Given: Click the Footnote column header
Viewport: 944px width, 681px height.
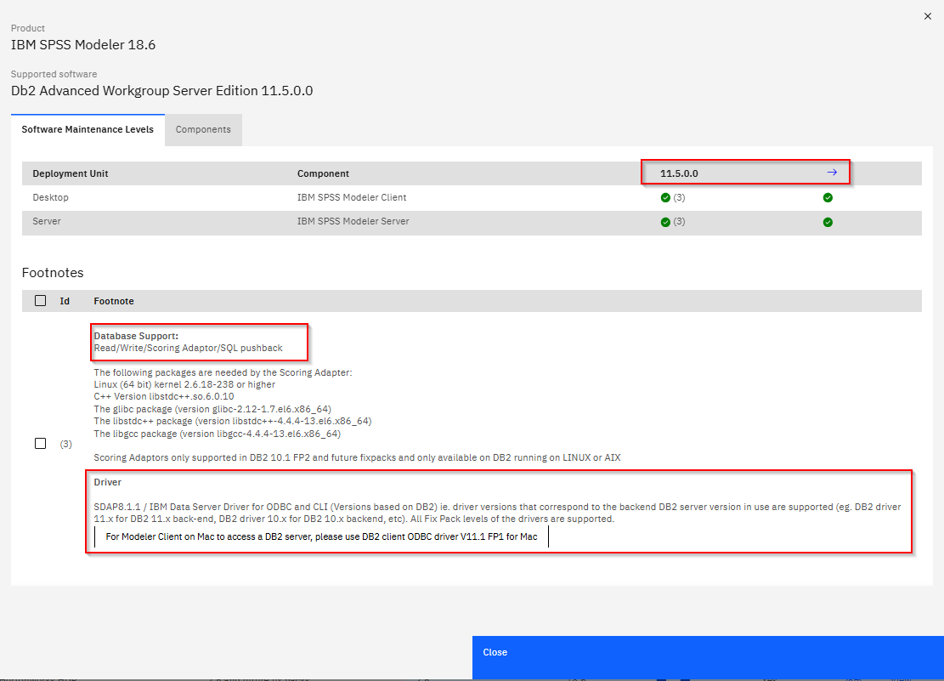Looking at the screenshot, I should pos(114,301).
